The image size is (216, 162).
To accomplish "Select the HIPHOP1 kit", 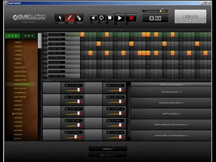I will [x=18, y=101].
